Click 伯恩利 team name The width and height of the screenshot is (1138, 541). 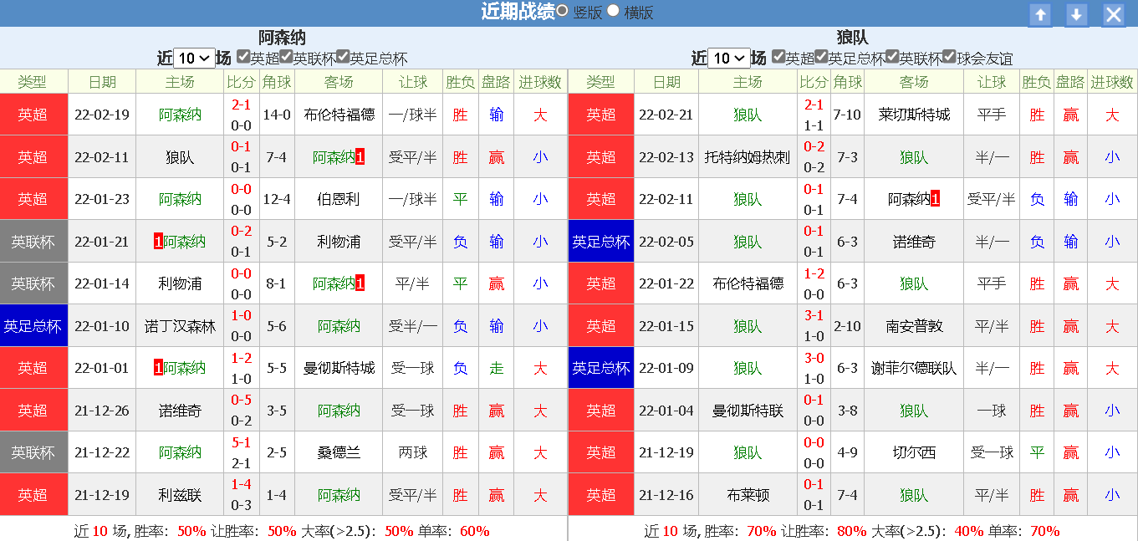coord(339,199)
